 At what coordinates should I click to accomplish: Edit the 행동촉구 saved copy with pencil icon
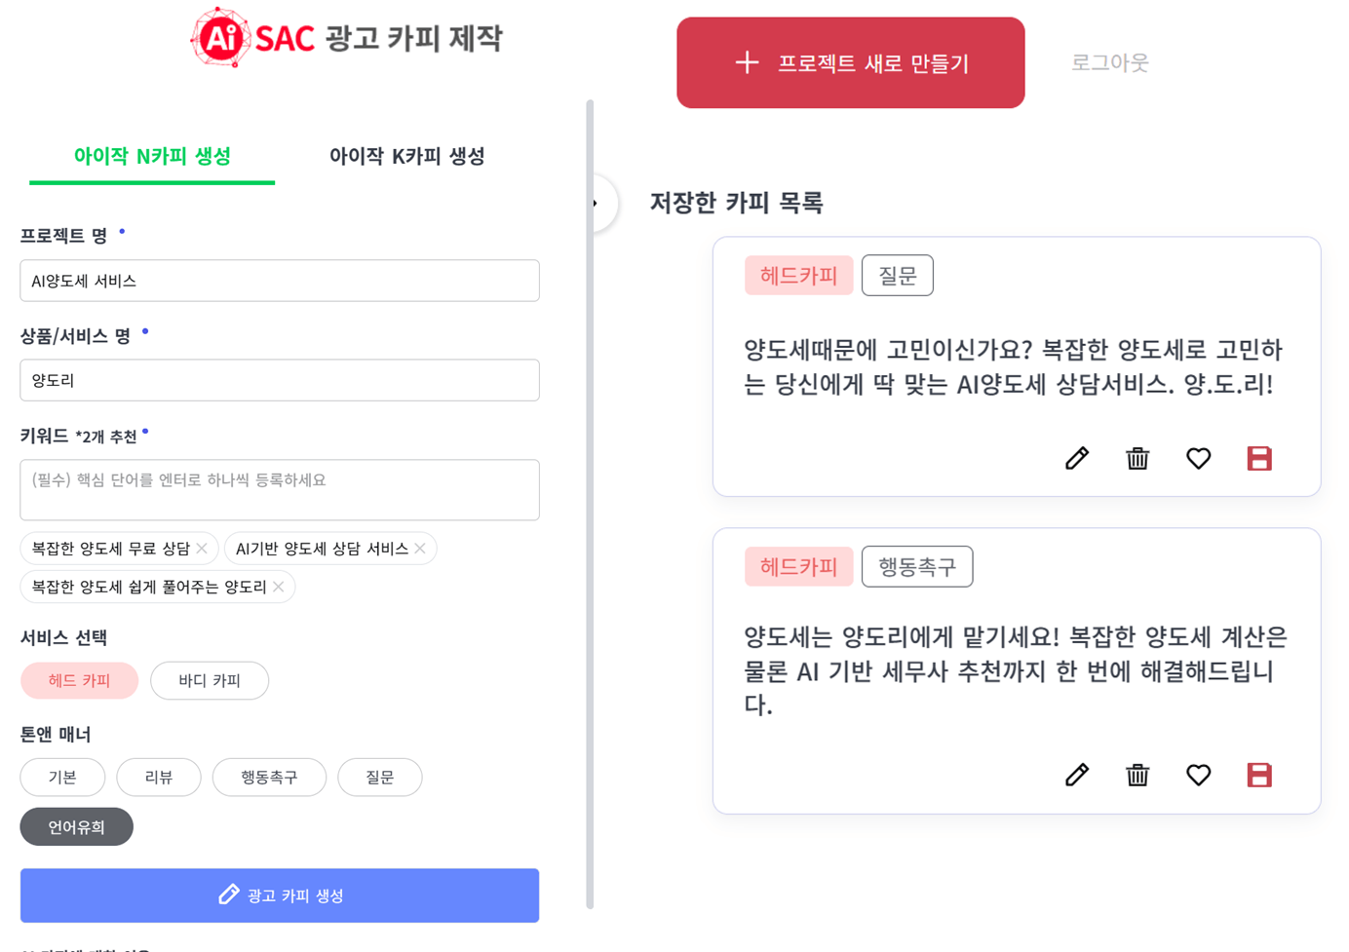1076,775
